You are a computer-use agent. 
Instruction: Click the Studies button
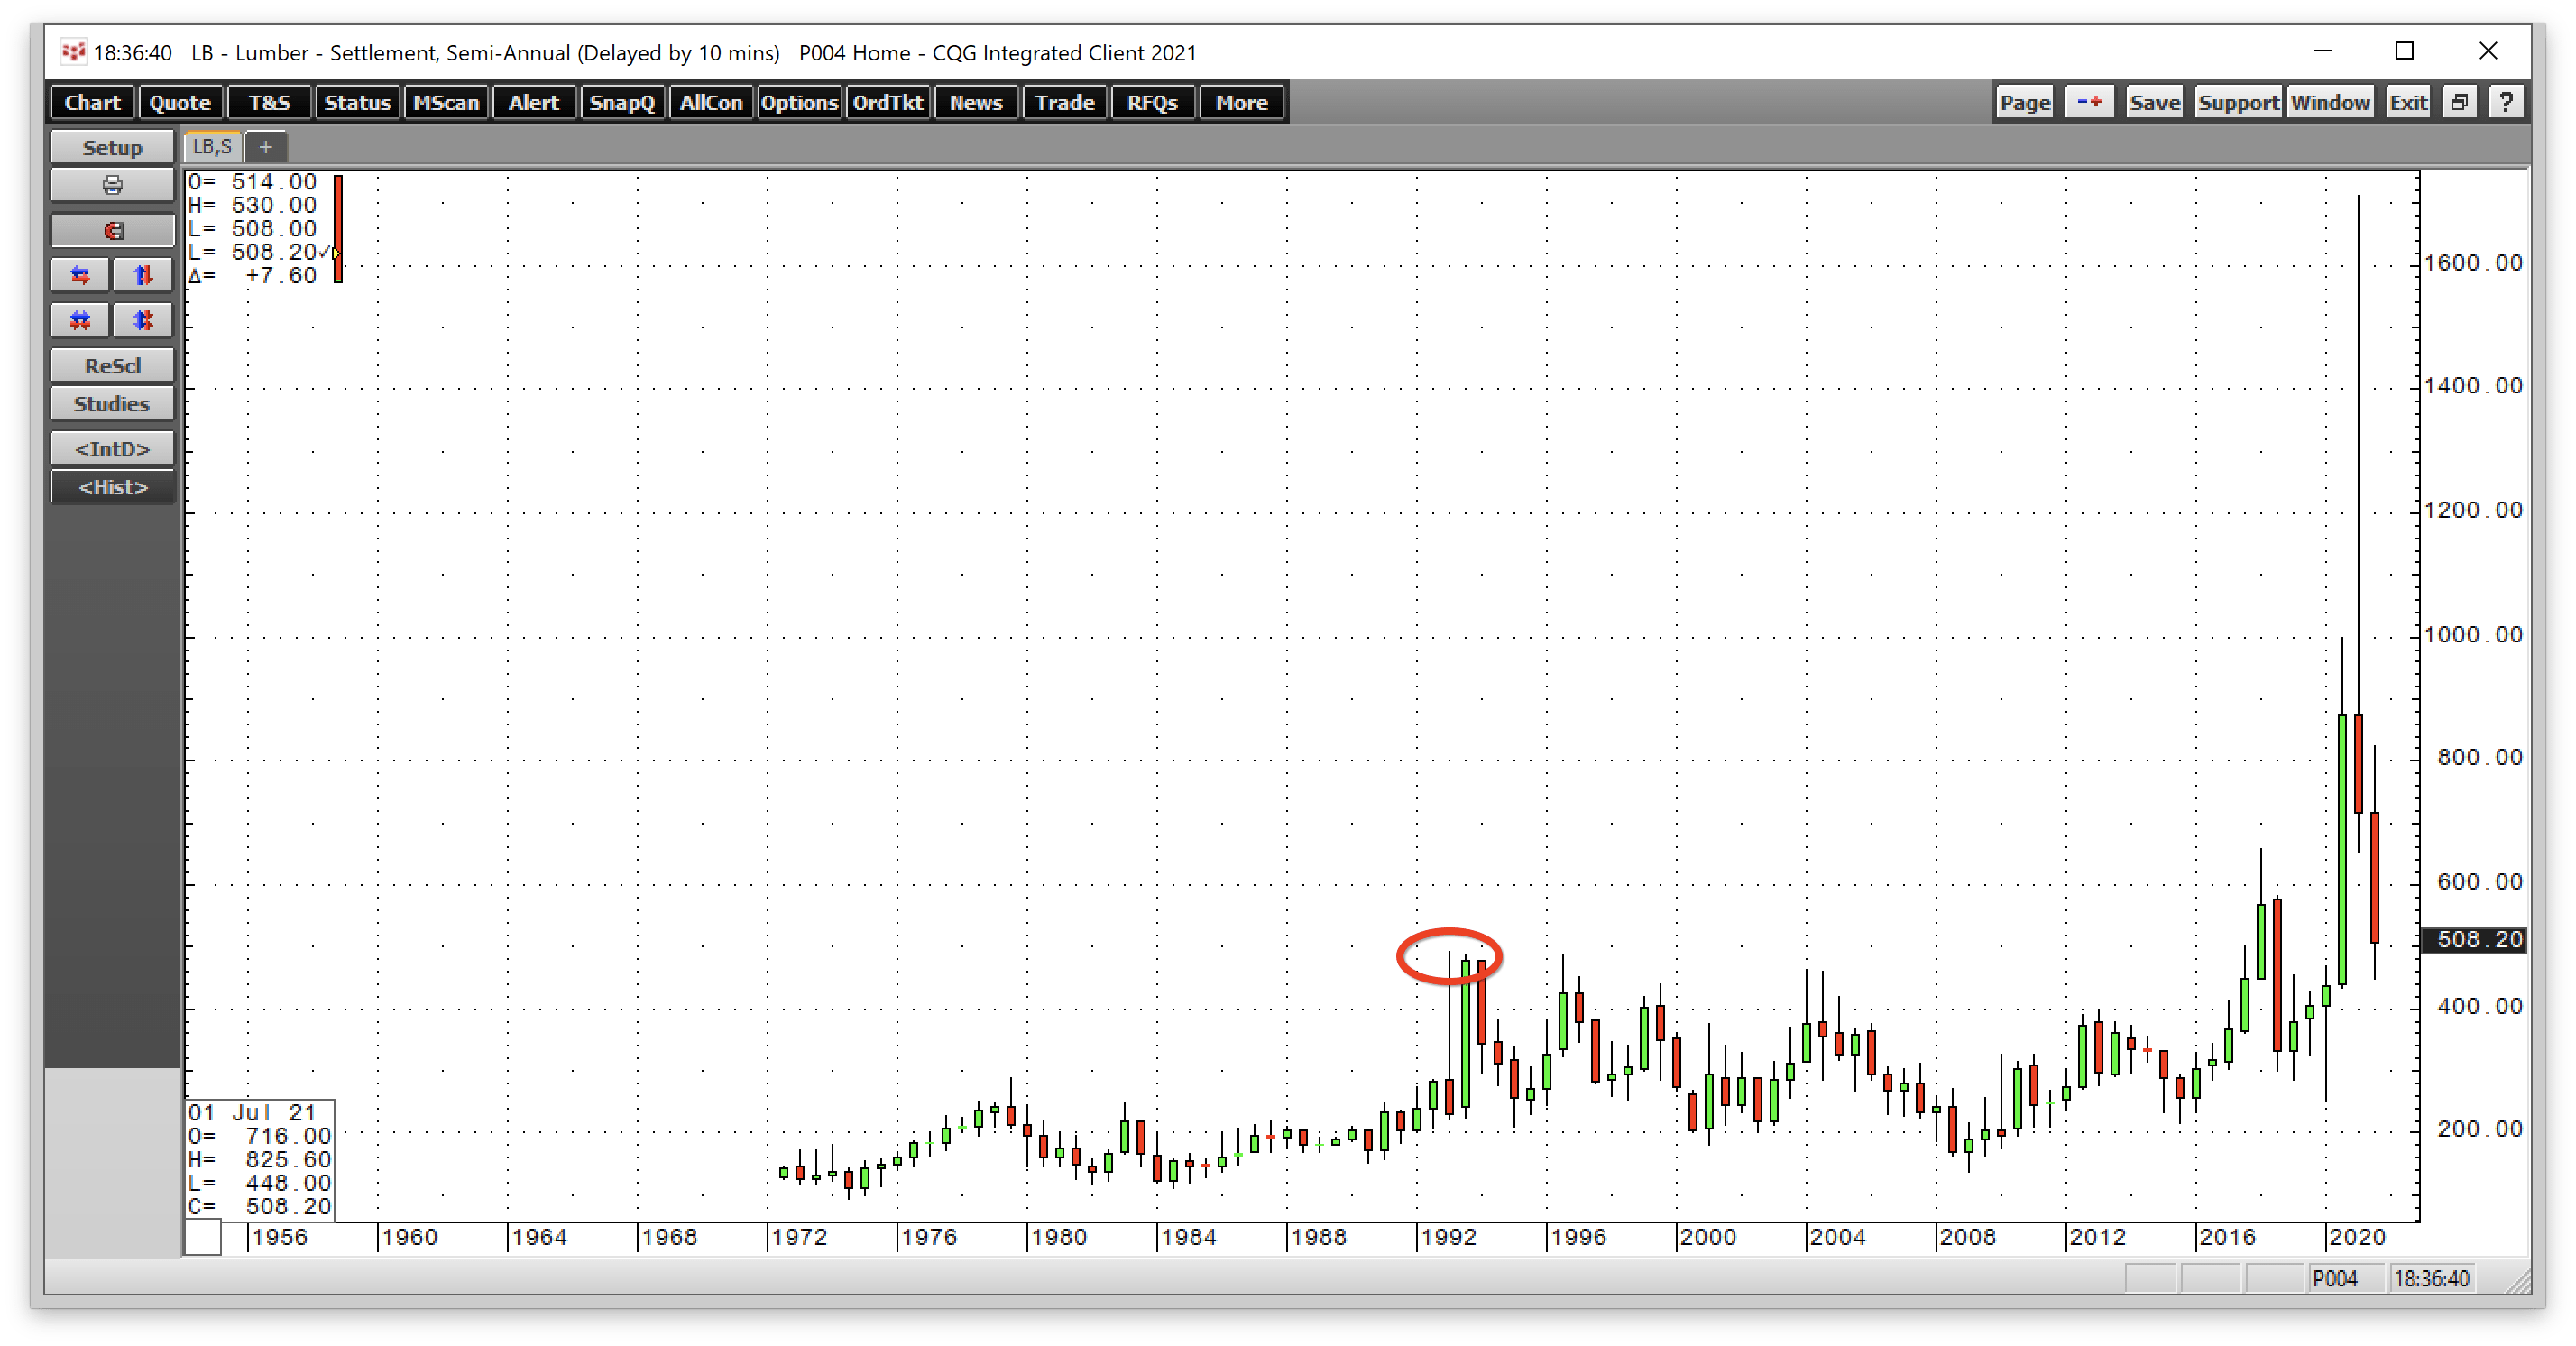click(x=112, y=404)
